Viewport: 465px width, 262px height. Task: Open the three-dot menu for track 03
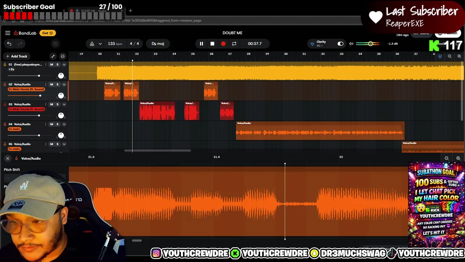(x=45, y=104)
